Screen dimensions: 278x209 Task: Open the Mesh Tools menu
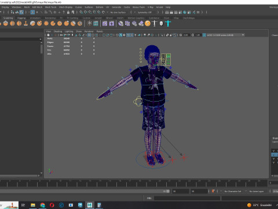(x=50, y=7)
